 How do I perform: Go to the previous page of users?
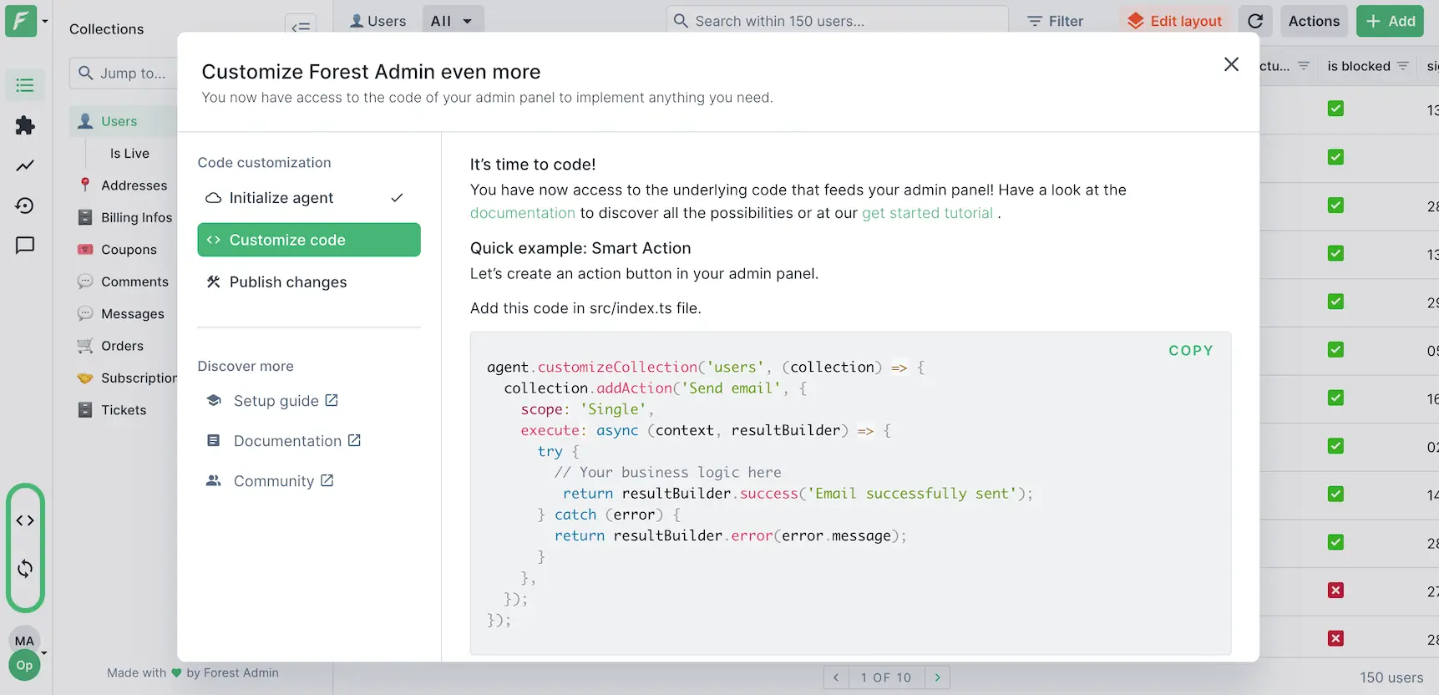point(836,677)
